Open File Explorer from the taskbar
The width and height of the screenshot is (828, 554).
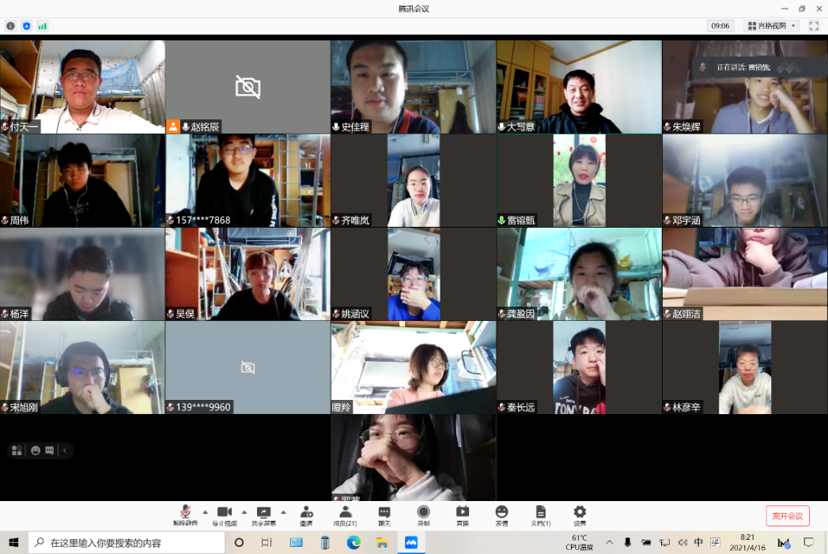(x=382, y=542)
